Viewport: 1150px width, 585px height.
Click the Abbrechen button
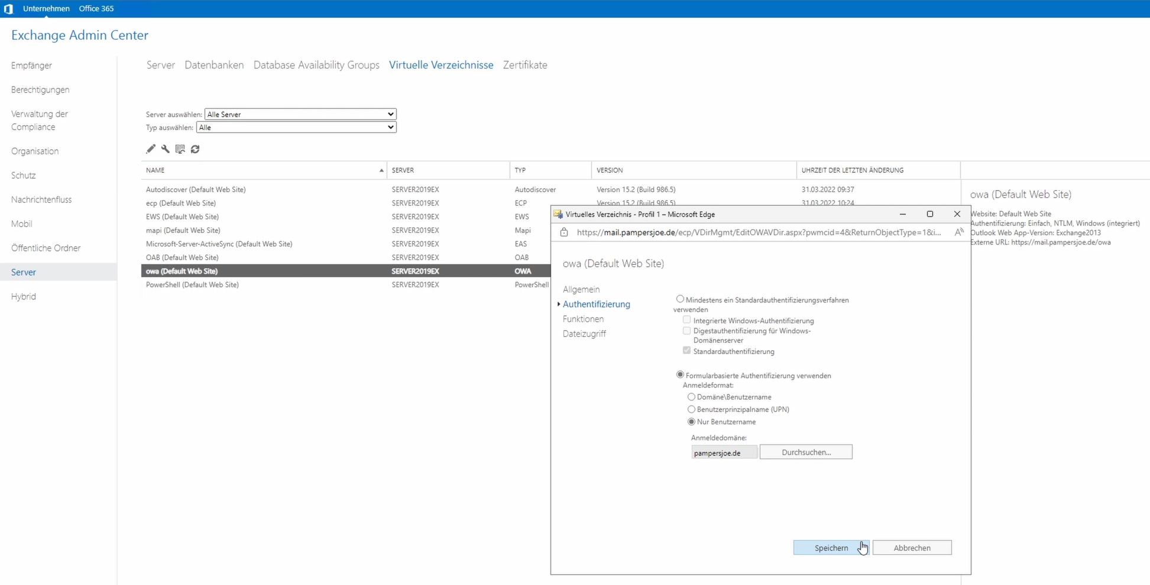point(912,548)
